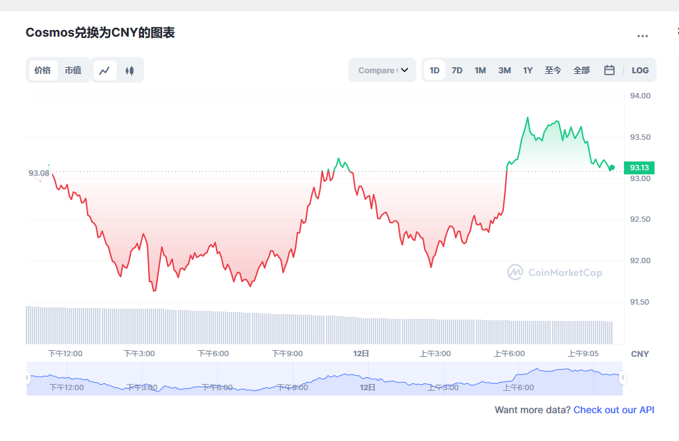Image resolution: width=679 pixels, height=441 pixels.
Task: Click the 下午3:00 main x-axis label
Action: [139, 353]
